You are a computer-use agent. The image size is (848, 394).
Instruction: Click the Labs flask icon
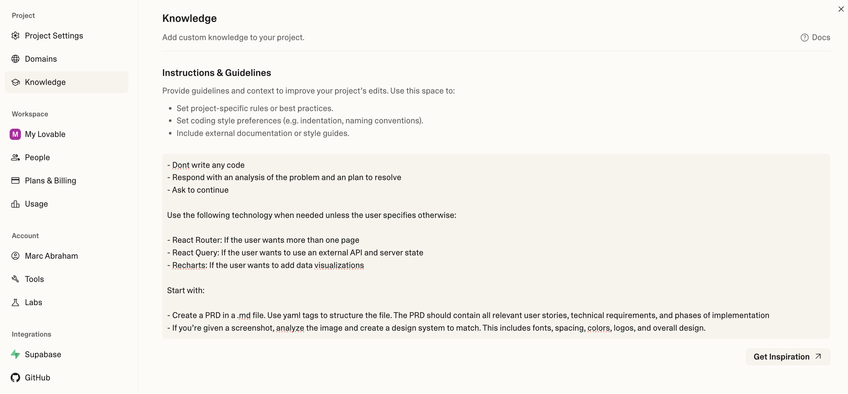15,302
